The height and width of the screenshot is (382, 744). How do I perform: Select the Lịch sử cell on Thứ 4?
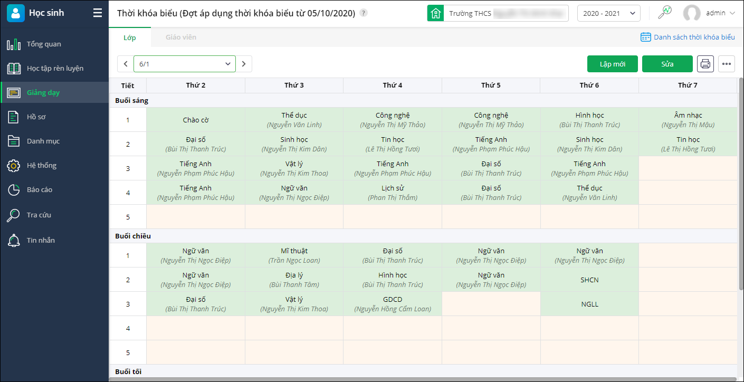(393, 193)
